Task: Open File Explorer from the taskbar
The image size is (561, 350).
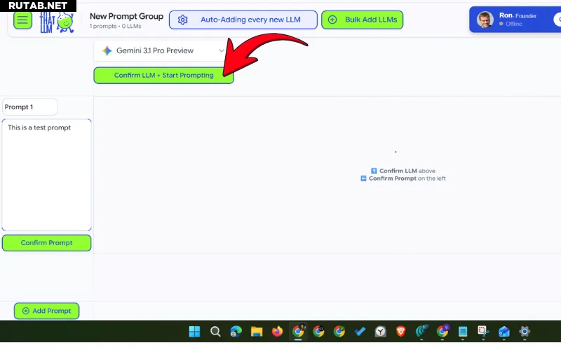Action: pos(257,331)
